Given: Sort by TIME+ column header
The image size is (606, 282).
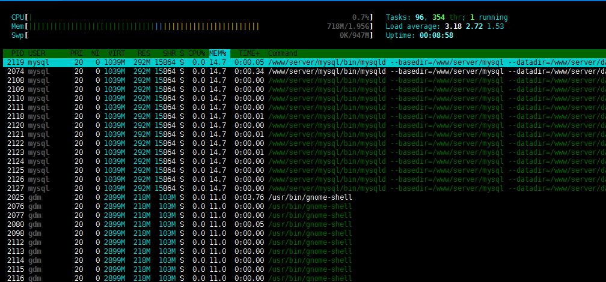Looking at the screenshot, I should [249, 53].
